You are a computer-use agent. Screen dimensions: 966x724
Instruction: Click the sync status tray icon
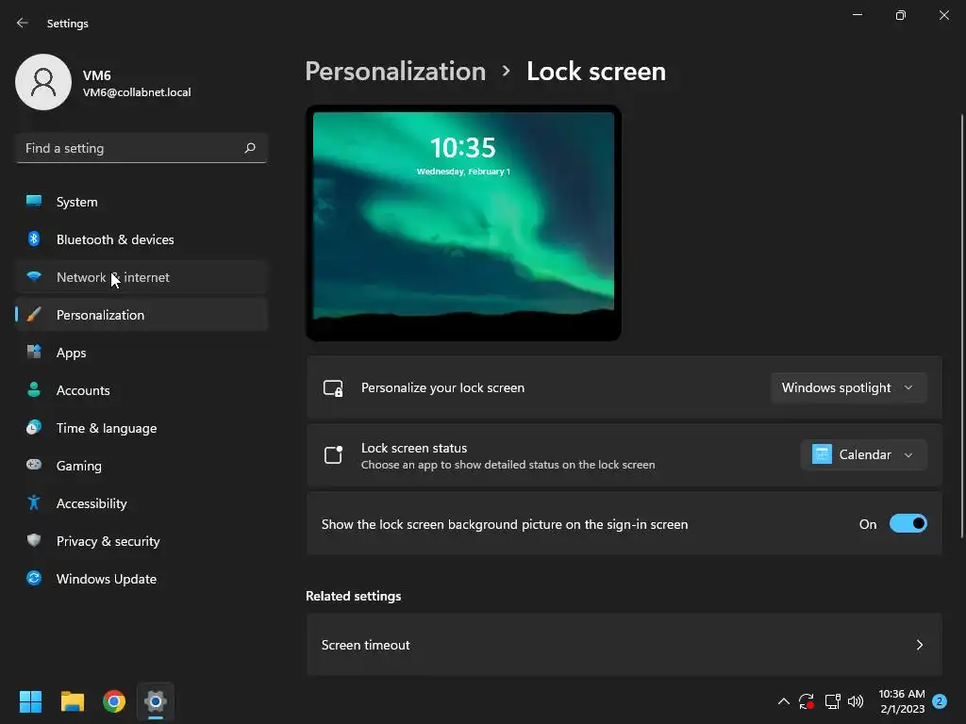[x=807, y=701]
